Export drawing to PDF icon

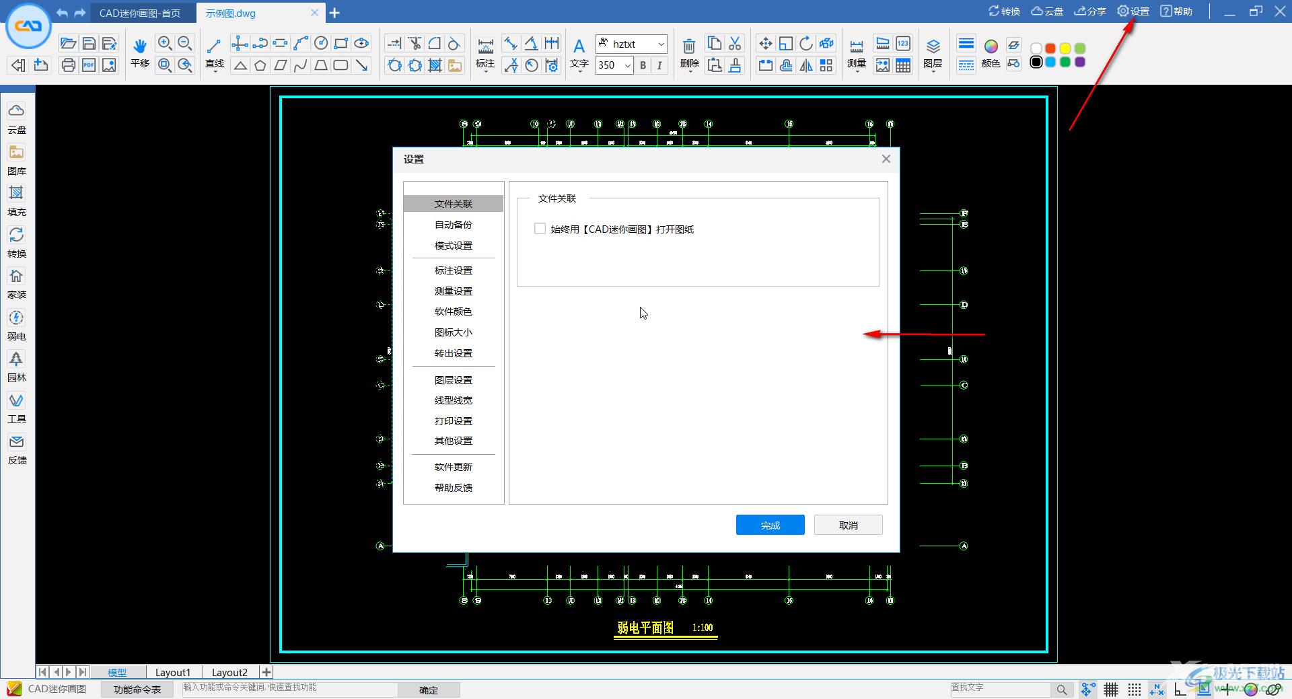point(89,65)
